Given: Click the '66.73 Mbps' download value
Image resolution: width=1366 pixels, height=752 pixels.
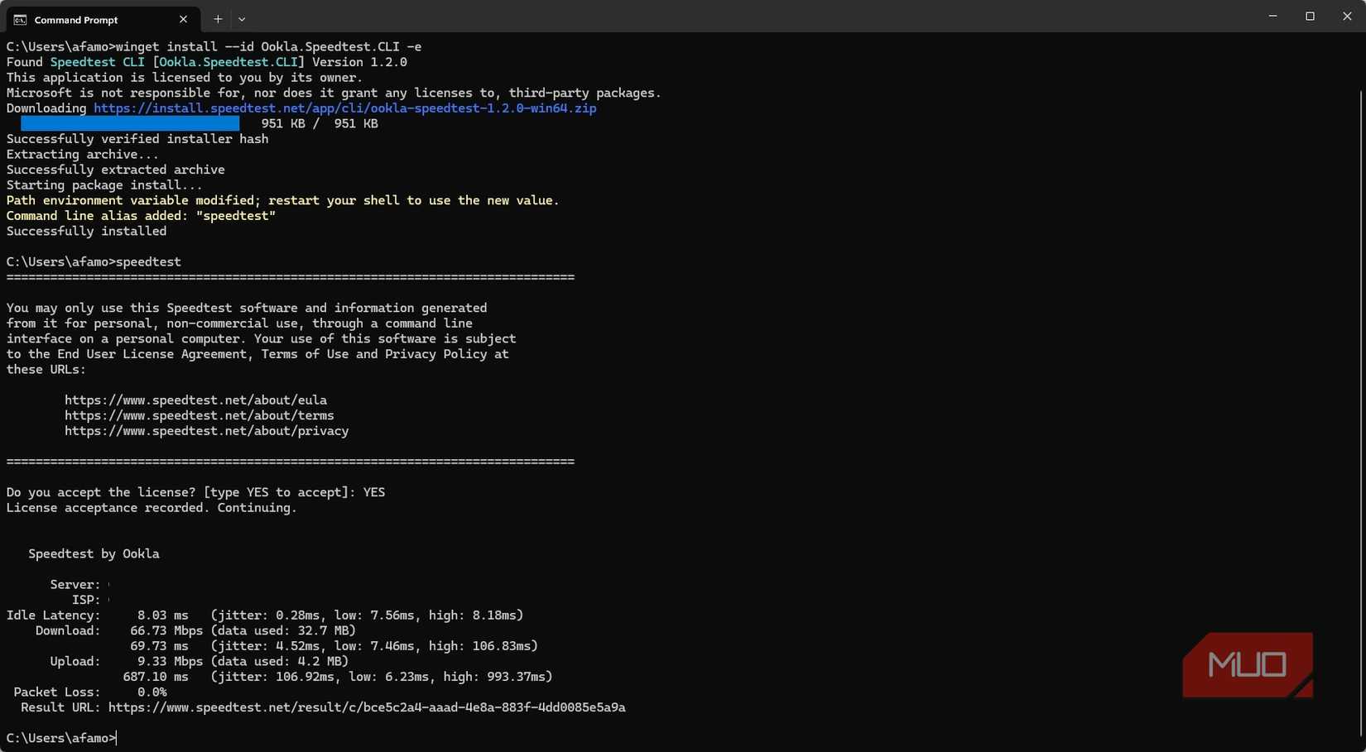Looking at the screenshot, I should point(166,631).
